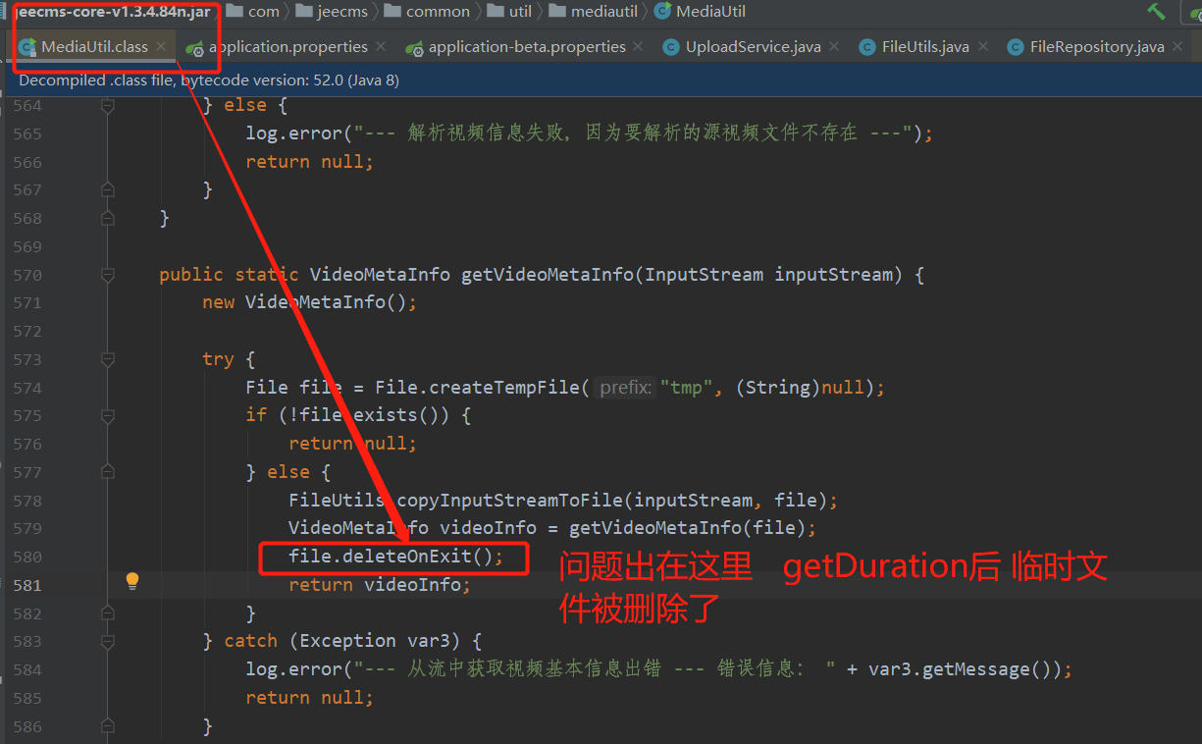Click 'jeecms' in the breadcrumb path
This screenshot has width=1202, height=744.
(x=342, y=12)
